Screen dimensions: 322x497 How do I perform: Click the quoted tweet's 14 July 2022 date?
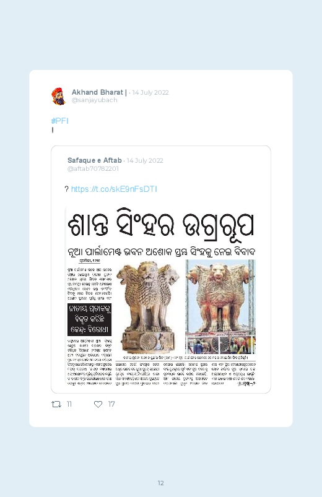145,161
